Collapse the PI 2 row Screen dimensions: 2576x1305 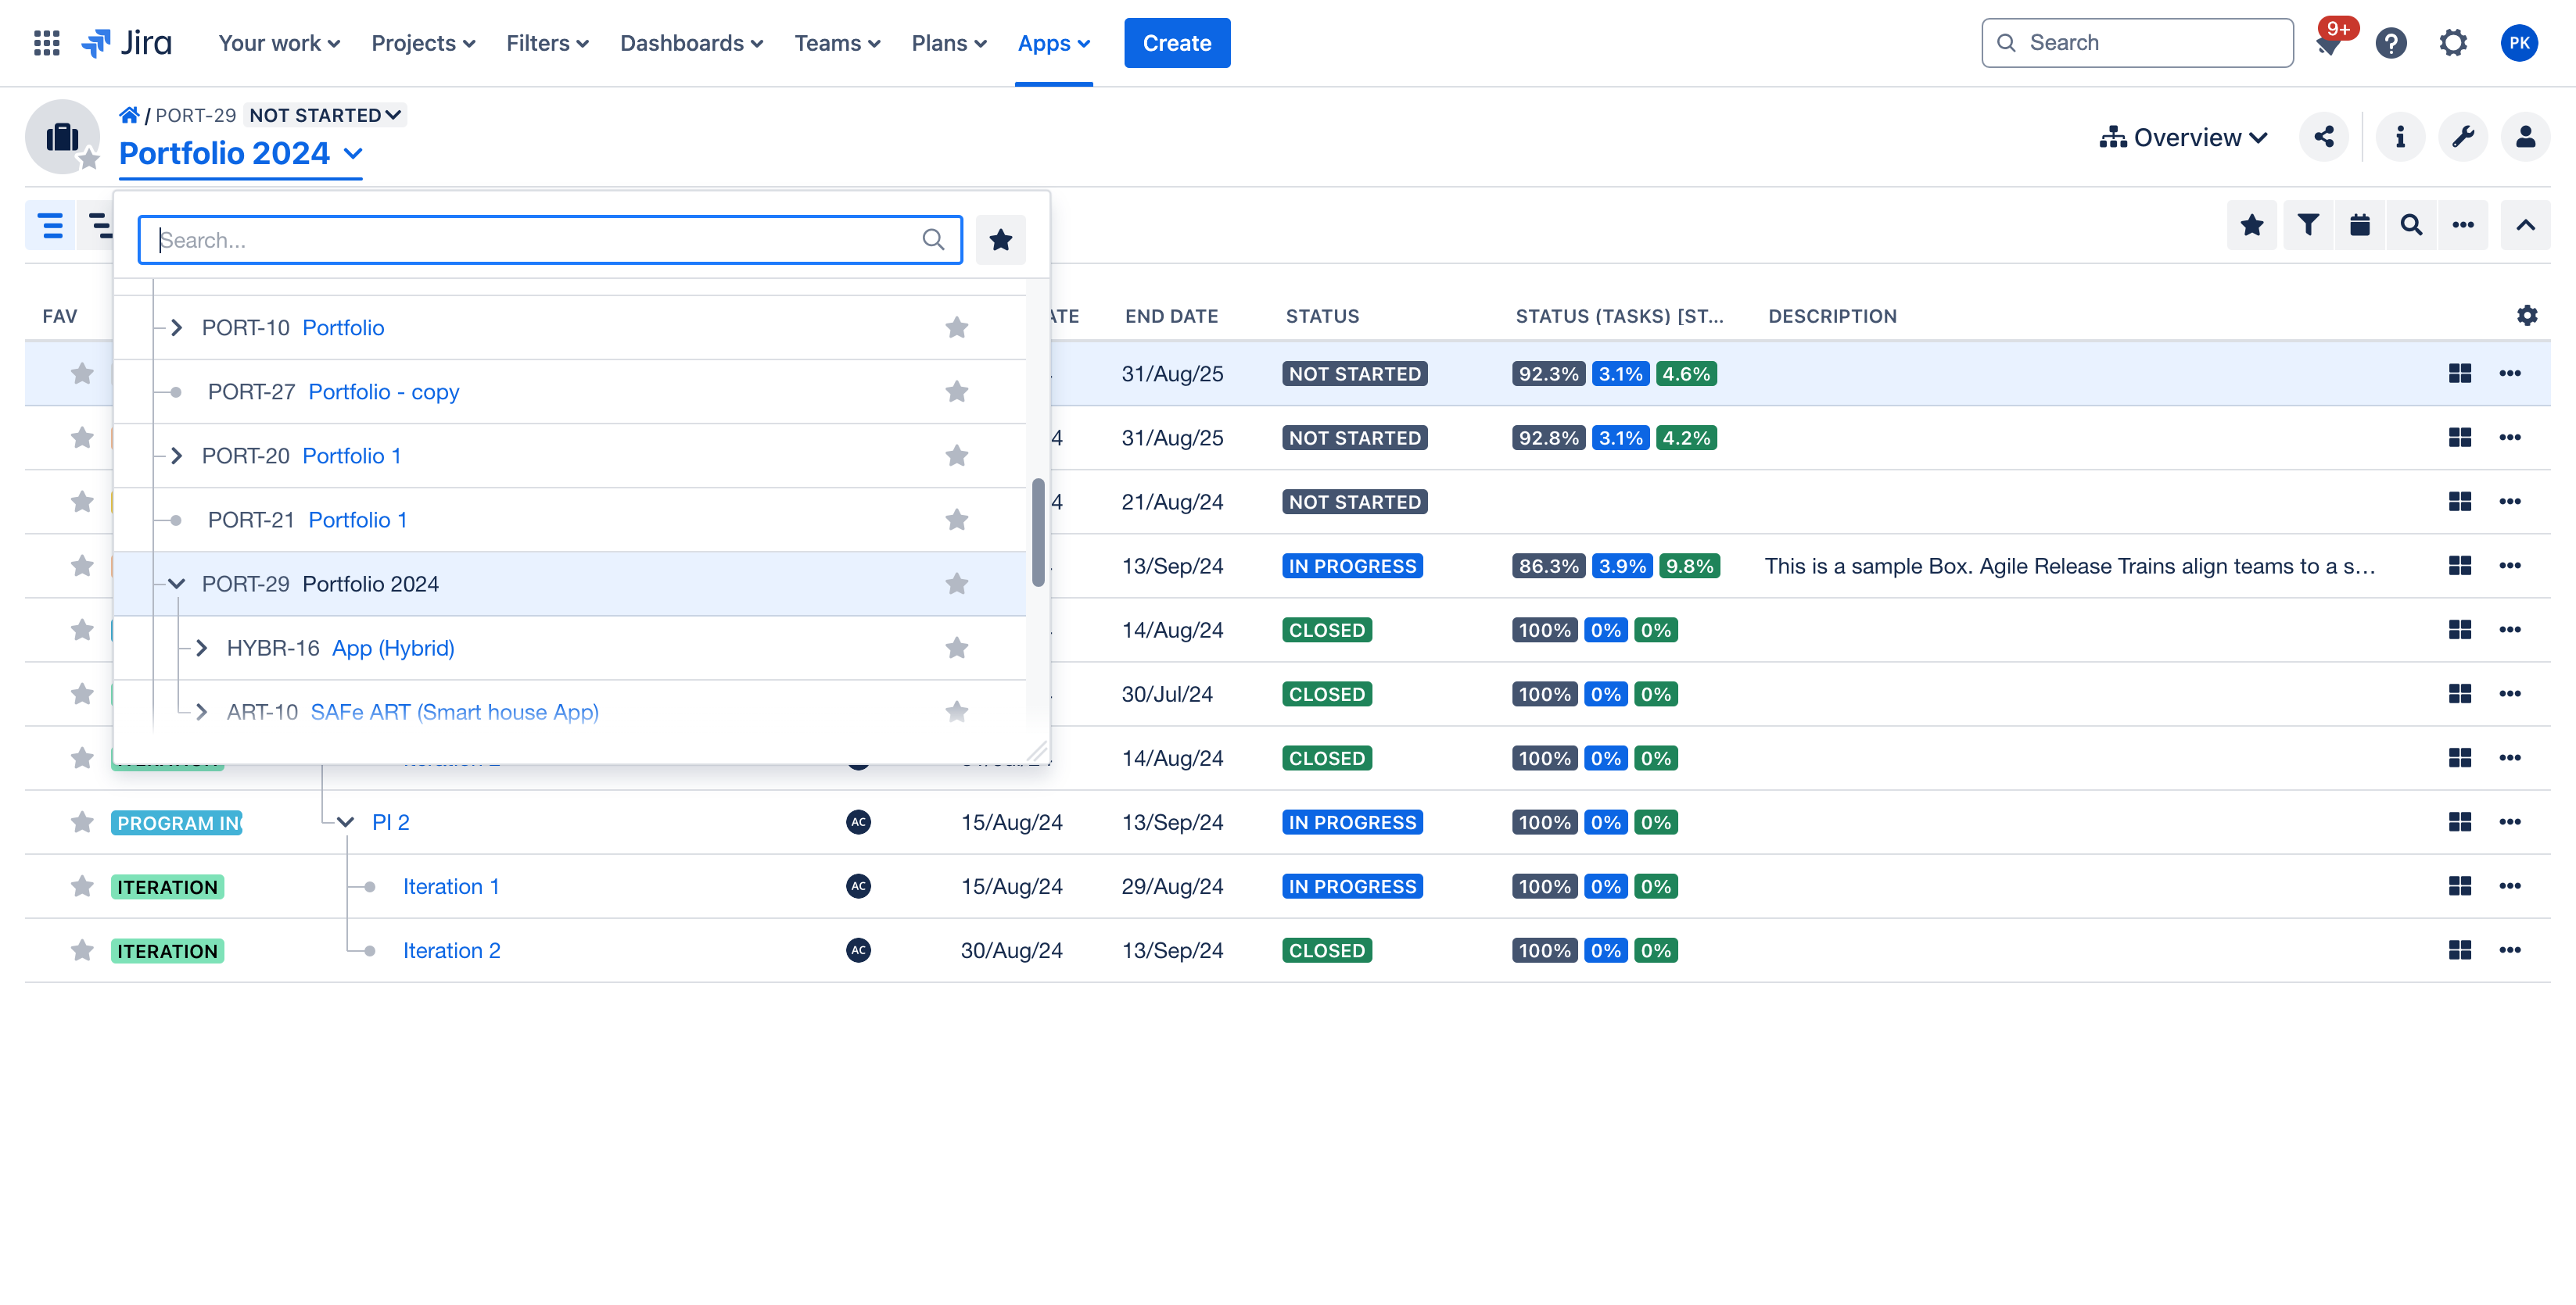click(x=346, y=822)
